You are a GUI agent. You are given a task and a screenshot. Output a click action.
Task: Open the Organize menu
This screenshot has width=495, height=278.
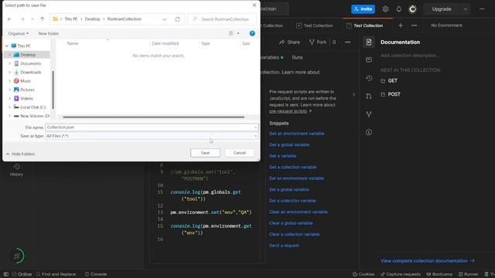[19, 33]
